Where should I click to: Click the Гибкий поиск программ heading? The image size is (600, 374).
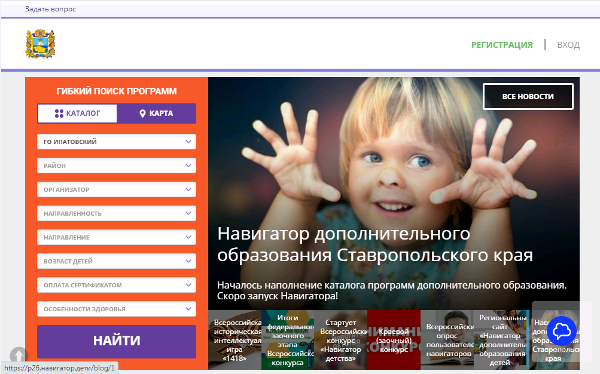point(117,91)
